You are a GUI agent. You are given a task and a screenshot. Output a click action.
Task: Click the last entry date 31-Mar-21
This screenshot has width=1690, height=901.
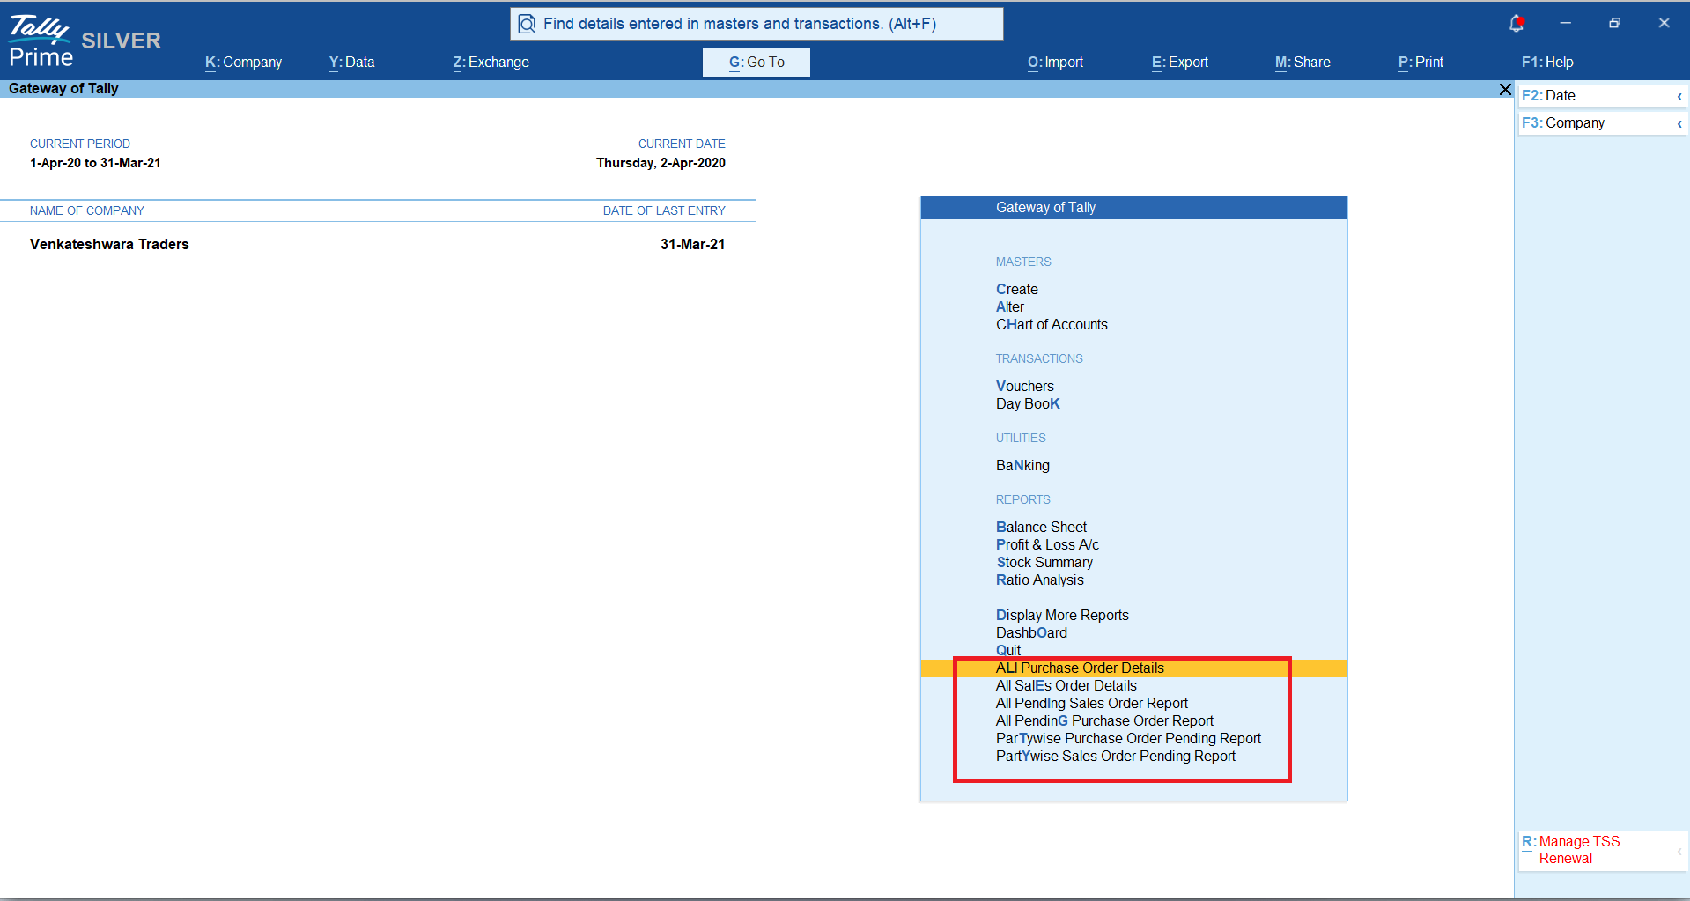(692, 245)
